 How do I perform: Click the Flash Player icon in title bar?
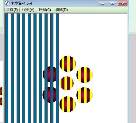pos(7,3)
